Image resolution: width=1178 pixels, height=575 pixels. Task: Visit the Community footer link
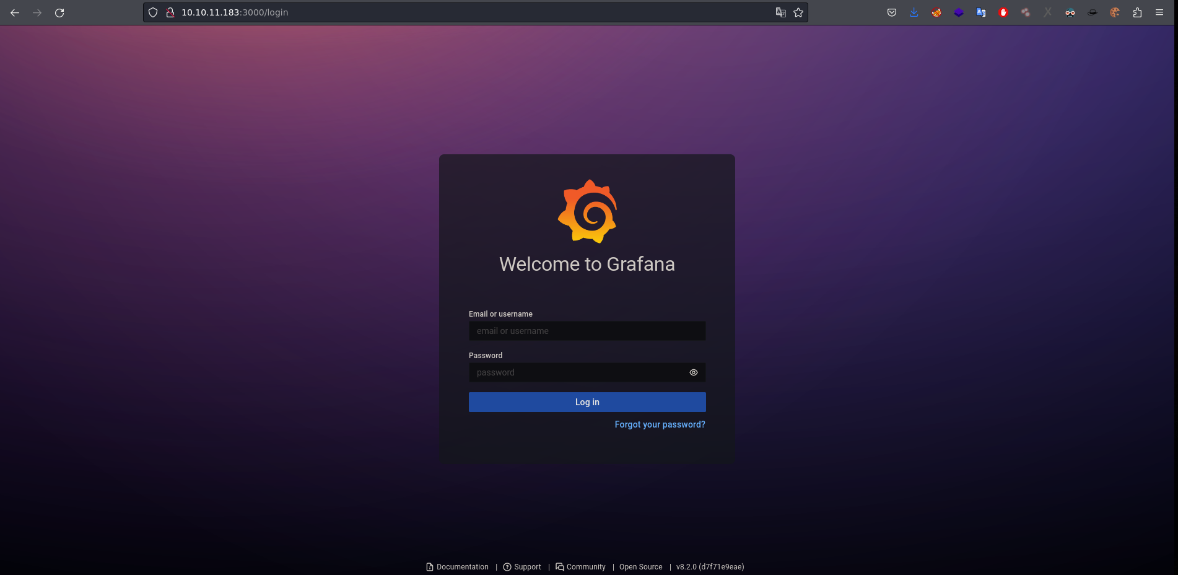coord(585,567)
